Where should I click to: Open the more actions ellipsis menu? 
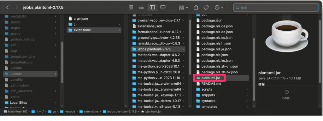coord(219,8)
